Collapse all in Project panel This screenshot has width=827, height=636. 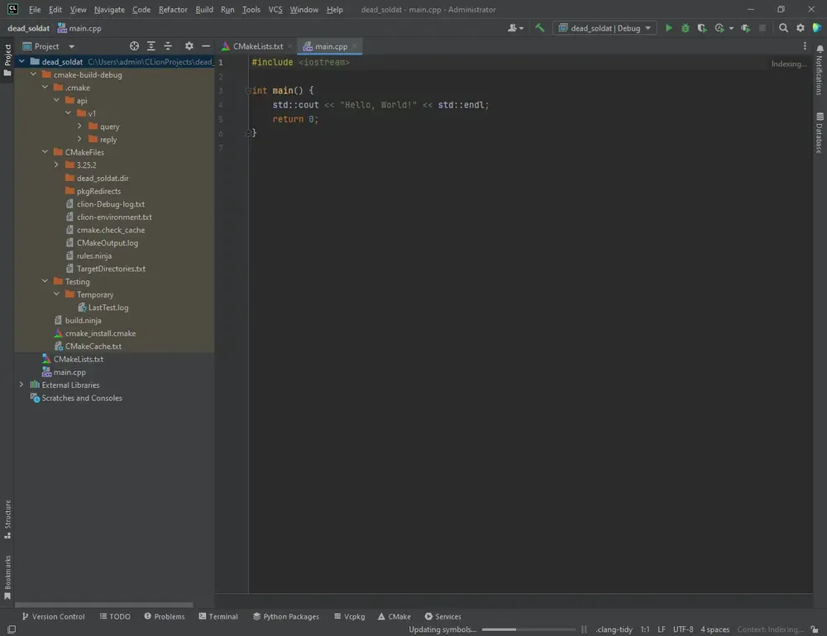[x=169, y=46]
